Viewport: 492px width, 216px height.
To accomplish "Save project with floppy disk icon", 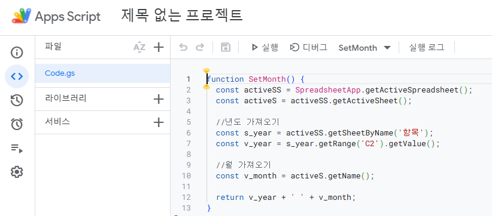I will (x=226, y=48).
